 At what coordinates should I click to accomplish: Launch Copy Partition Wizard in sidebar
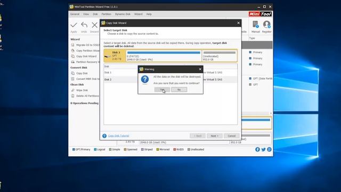pos(88,51)
